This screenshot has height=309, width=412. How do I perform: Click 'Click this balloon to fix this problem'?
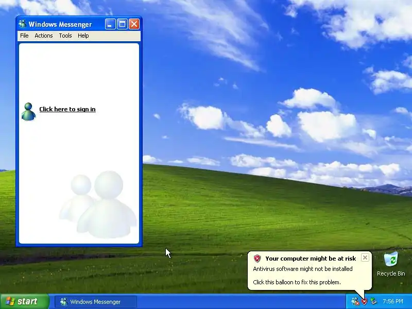click(297, 282)
